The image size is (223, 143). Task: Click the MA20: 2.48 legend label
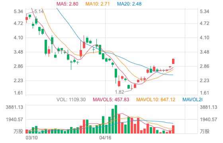click(129, 4)
